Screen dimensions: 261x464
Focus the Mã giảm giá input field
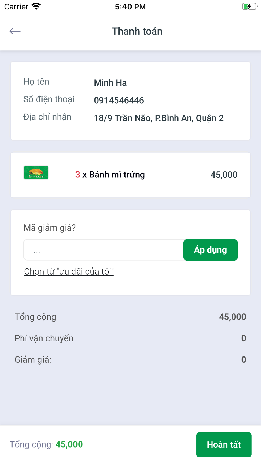[104, 250]
